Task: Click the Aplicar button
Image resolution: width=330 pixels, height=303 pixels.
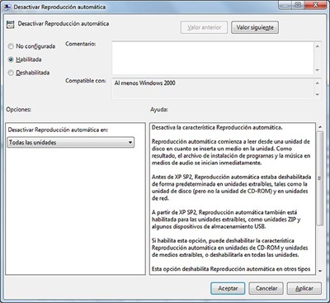Action: click(304, 288)
